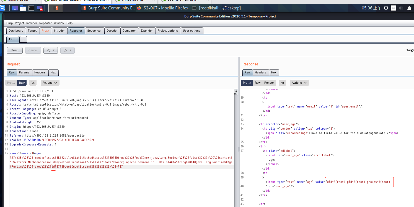Click the screen recorder panel launcher
Screen dimensions: 414x207
tap(40, 8)
